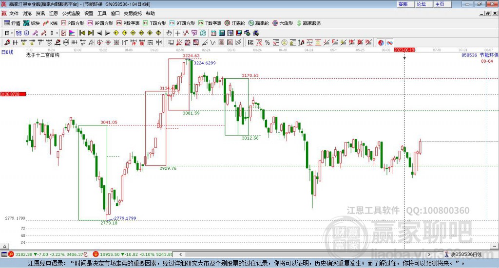
Task: Click the 论坛 forum button
Action: coord(423,4)
